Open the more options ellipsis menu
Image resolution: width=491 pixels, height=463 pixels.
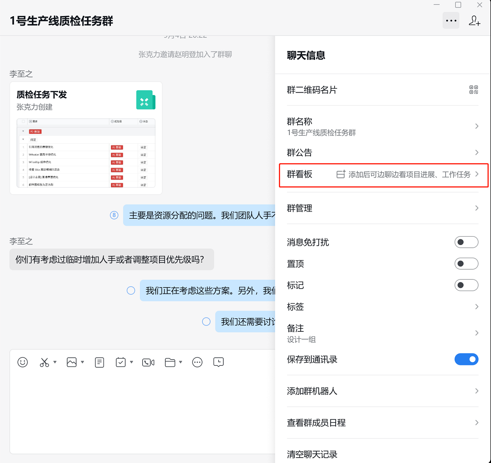[x=451, y=20]
